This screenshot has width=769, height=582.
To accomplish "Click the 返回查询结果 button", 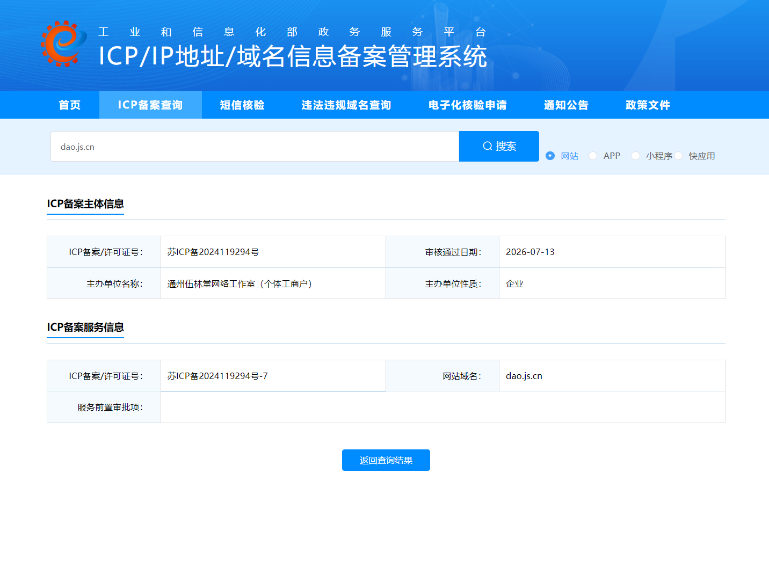I will coord(386,460).
